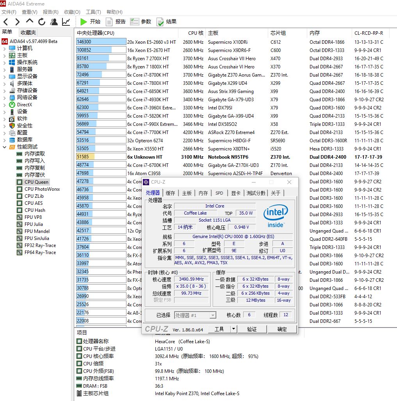397x401 pixels.
Task: Click the 处理器名称 item in details pane
Action: coord(93,341)
